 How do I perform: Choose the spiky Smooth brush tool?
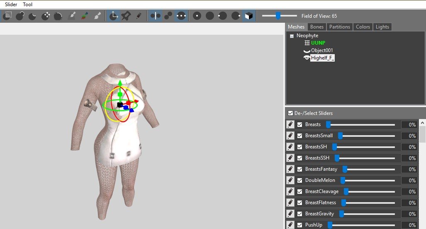click(x=58, y=16)
